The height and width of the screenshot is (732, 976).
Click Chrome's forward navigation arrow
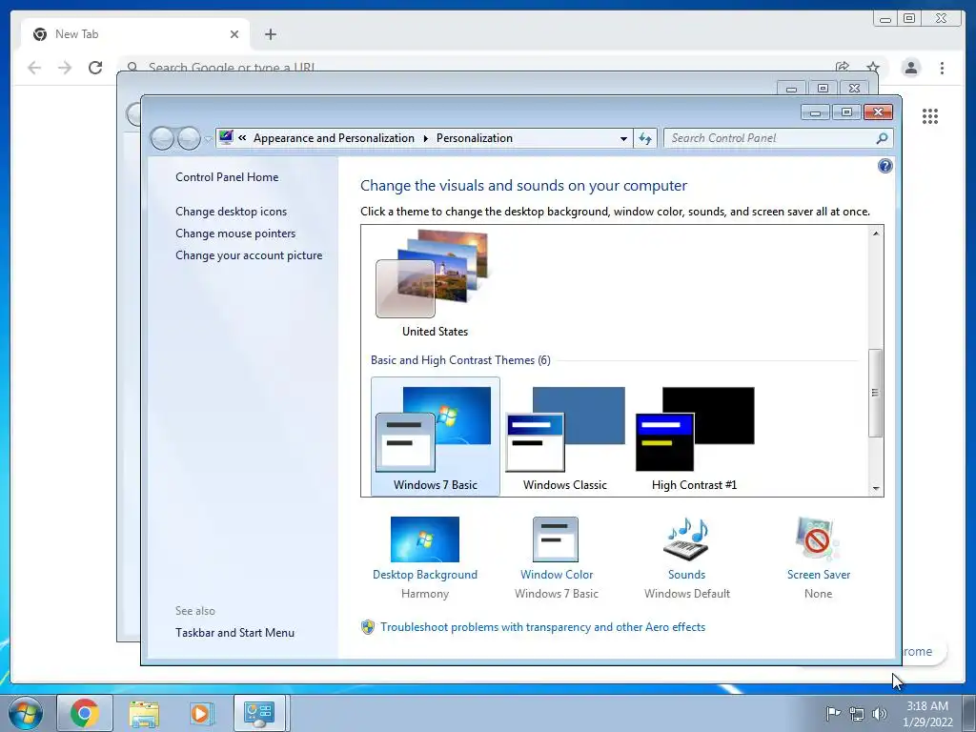pos(65,68)
